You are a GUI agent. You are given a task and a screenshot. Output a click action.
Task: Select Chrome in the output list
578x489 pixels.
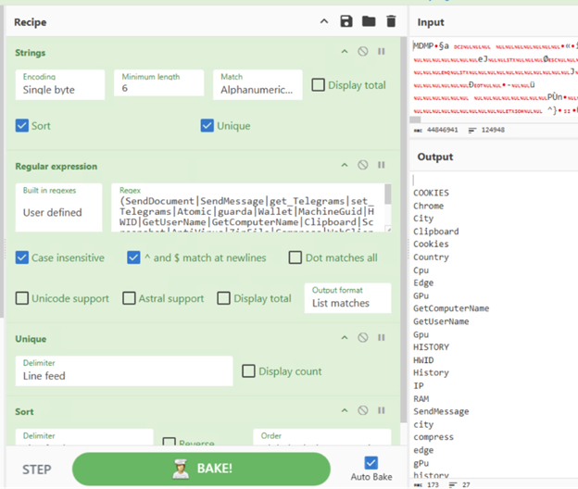point(428,206)
